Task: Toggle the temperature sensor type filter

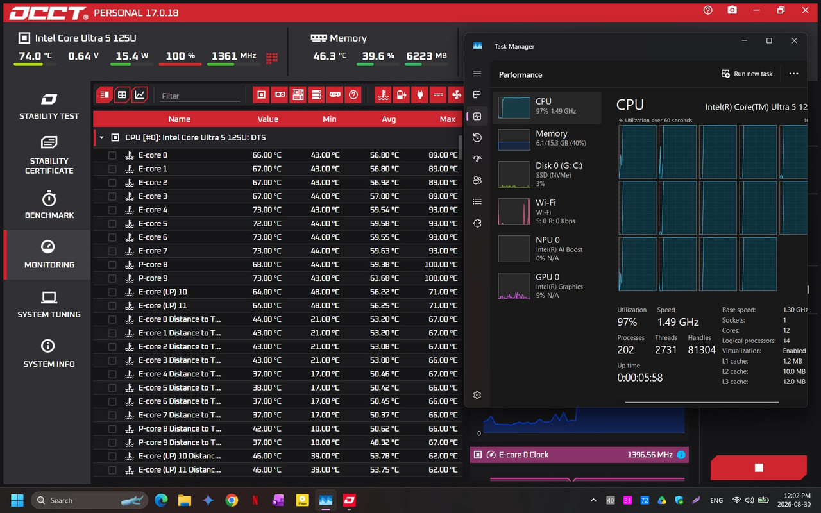Action: 383,95
